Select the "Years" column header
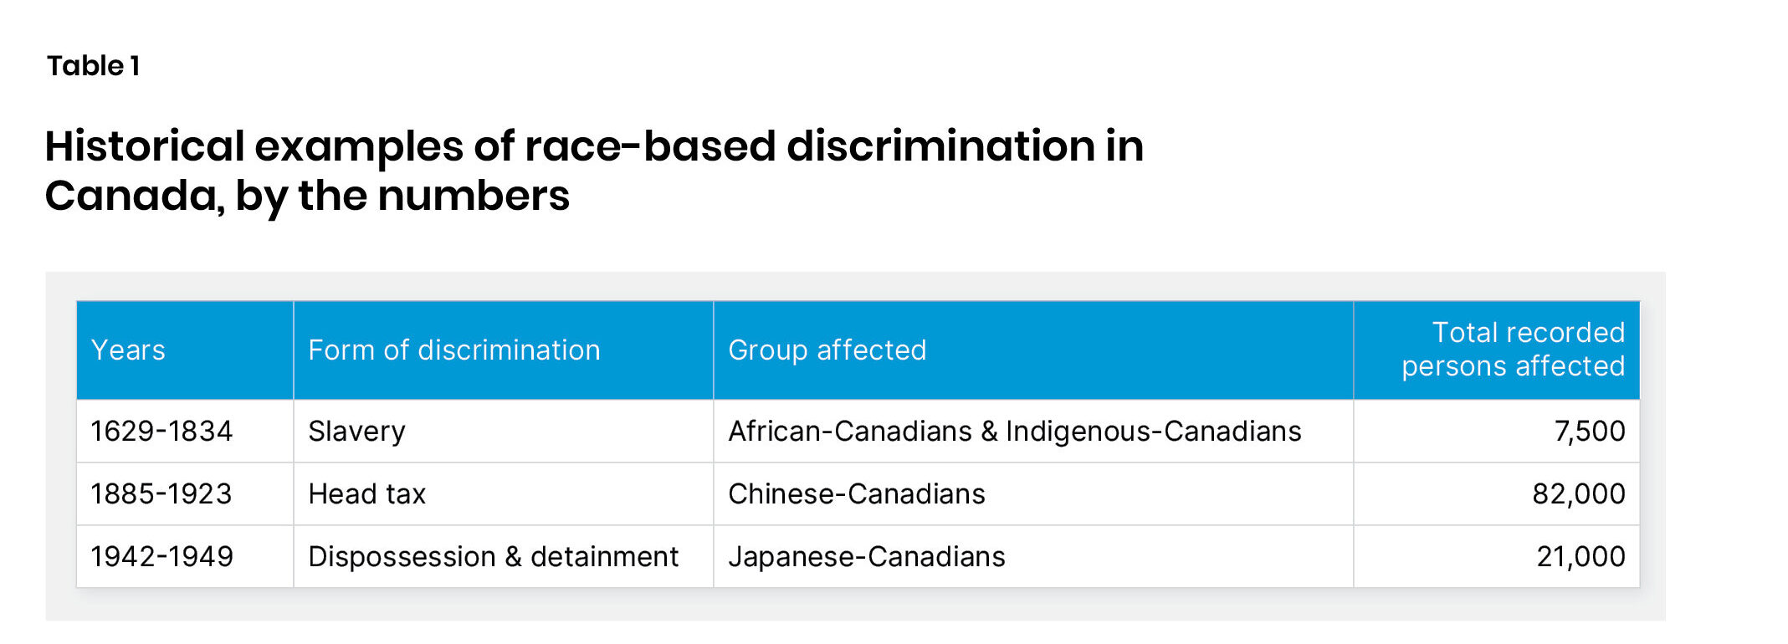The height and width of the screenshot is (644, 1788). point(128,350)
